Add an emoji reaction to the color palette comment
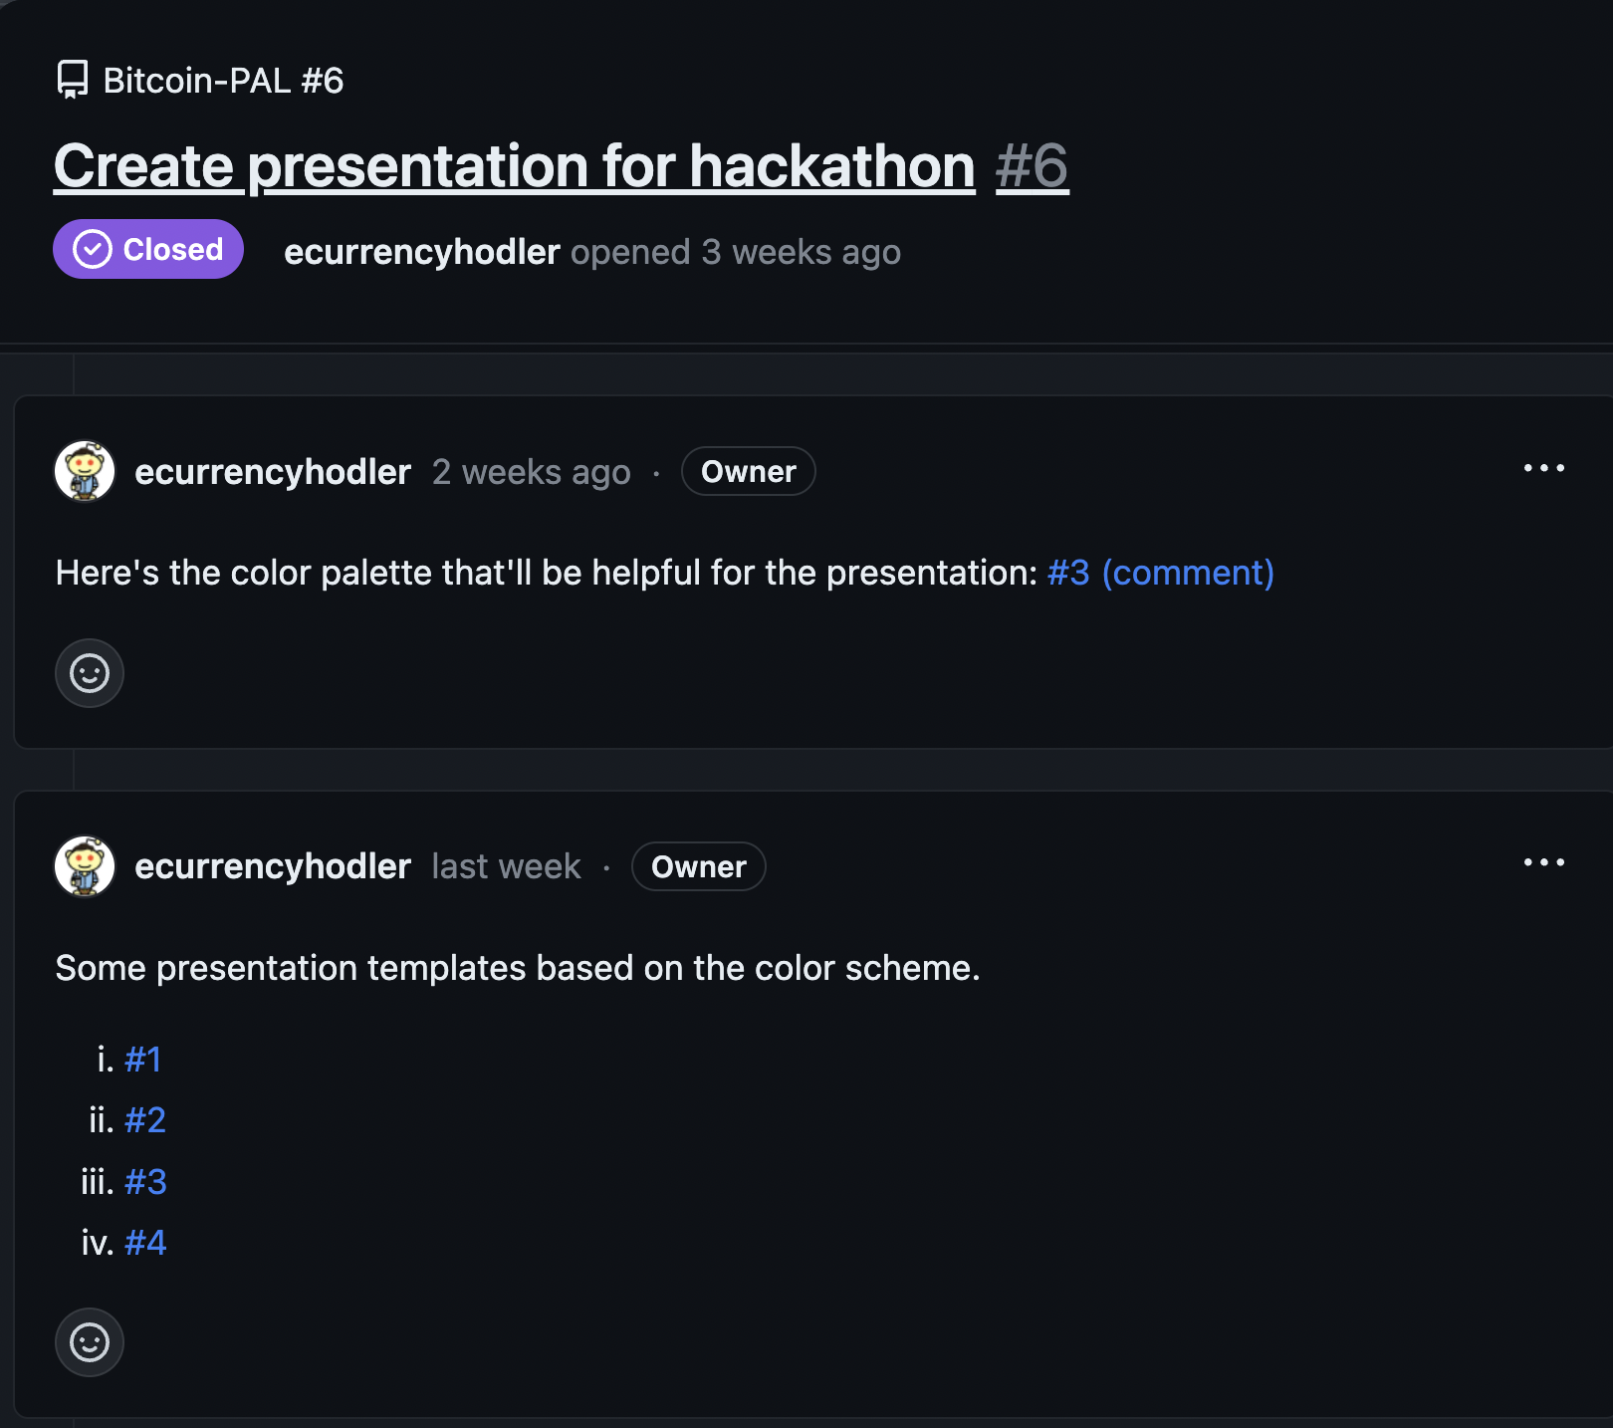The image size is (1613, 1428). (90, 673)
